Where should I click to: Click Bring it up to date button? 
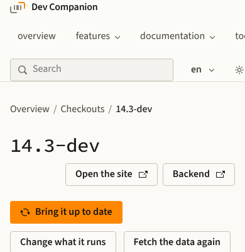point(66,212)
